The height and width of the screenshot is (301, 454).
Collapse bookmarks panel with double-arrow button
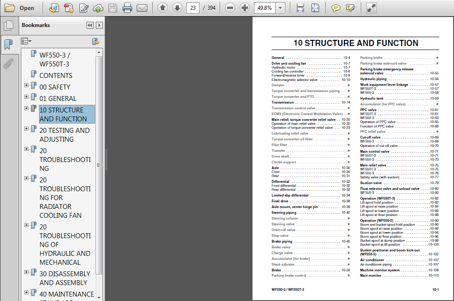tap(90, 25)
